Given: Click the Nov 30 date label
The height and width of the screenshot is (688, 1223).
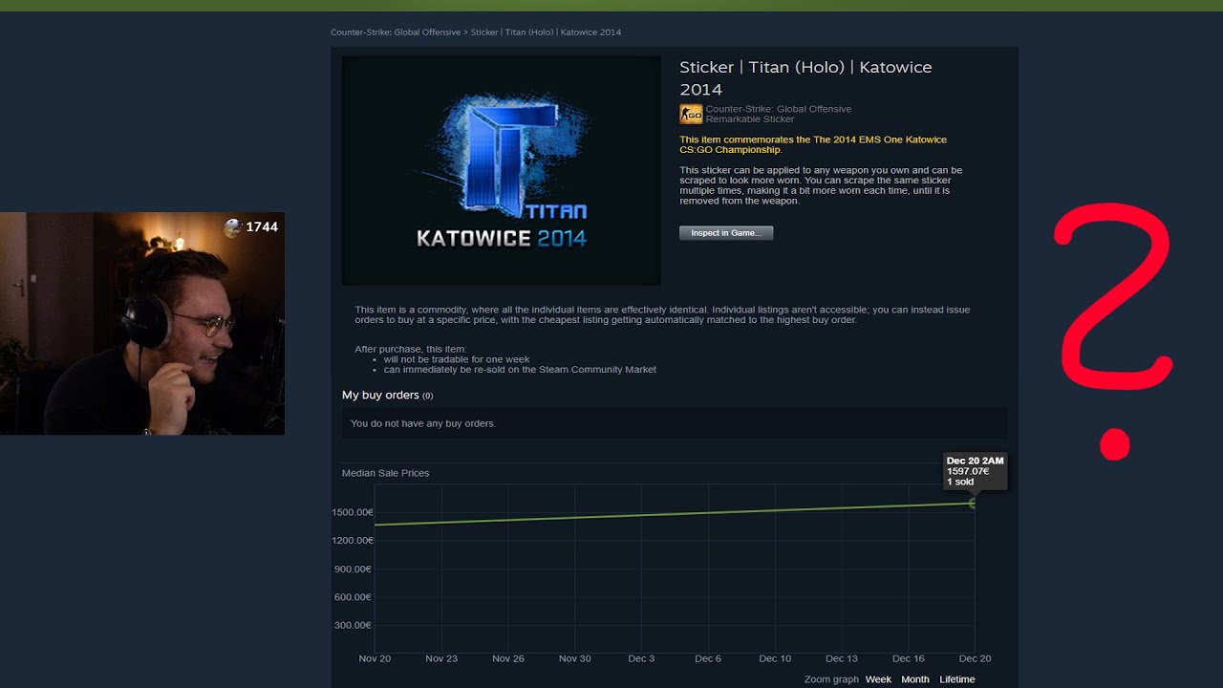Looking at the screenshot, I should [x=575, y=658].
